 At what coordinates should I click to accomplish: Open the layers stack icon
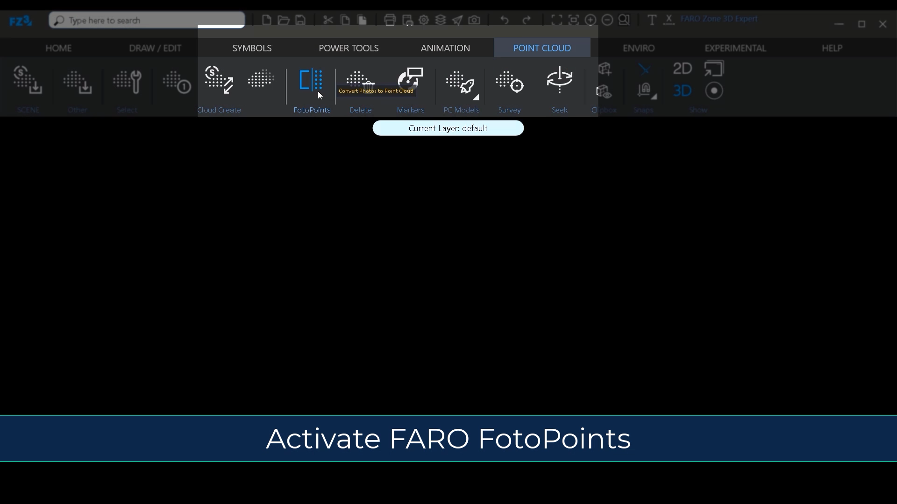pyautogui.click(x=441, y=20)
